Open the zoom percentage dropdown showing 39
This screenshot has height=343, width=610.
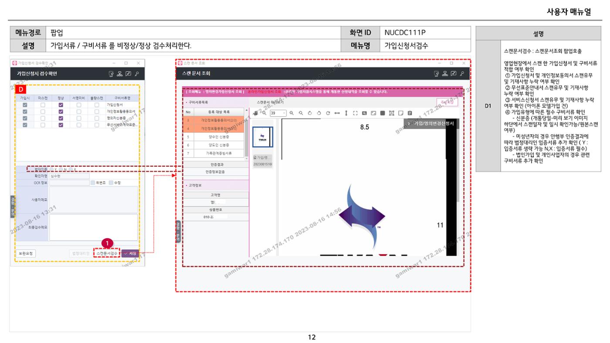(x=278, y=113)
